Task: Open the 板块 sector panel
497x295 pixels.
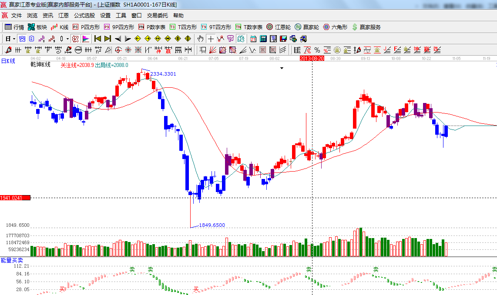Action: (37, 27)
